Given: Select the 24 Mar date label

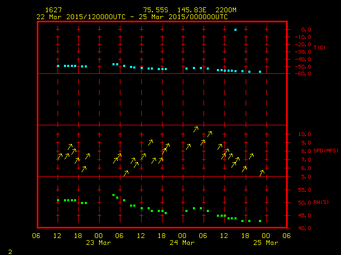Looking at the screenshot, I should tap(182, 243).
